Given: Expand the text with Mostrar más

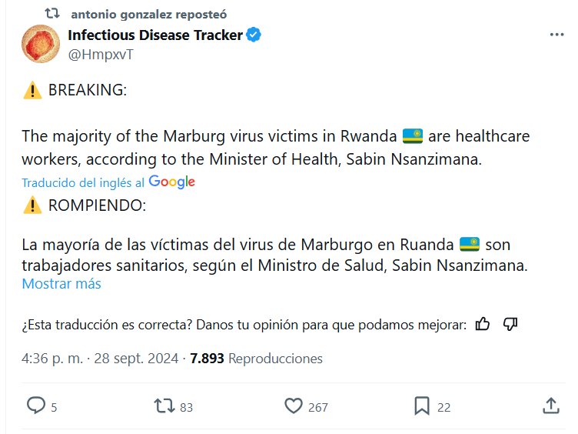Looking at the screenshot, I should [x=61, y=283].
